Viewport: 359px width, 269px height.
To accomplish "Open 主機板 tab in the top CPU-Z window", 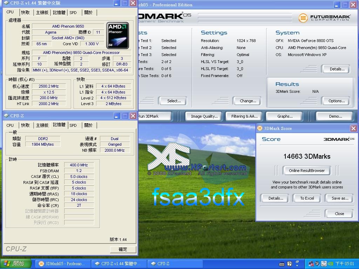I will 42,13.
